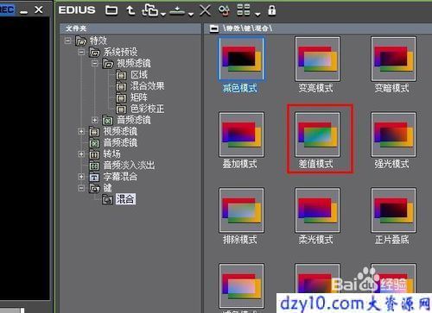Click the 键 folder icon
This screenshot has height=313, width=432.
click(94, 188)
